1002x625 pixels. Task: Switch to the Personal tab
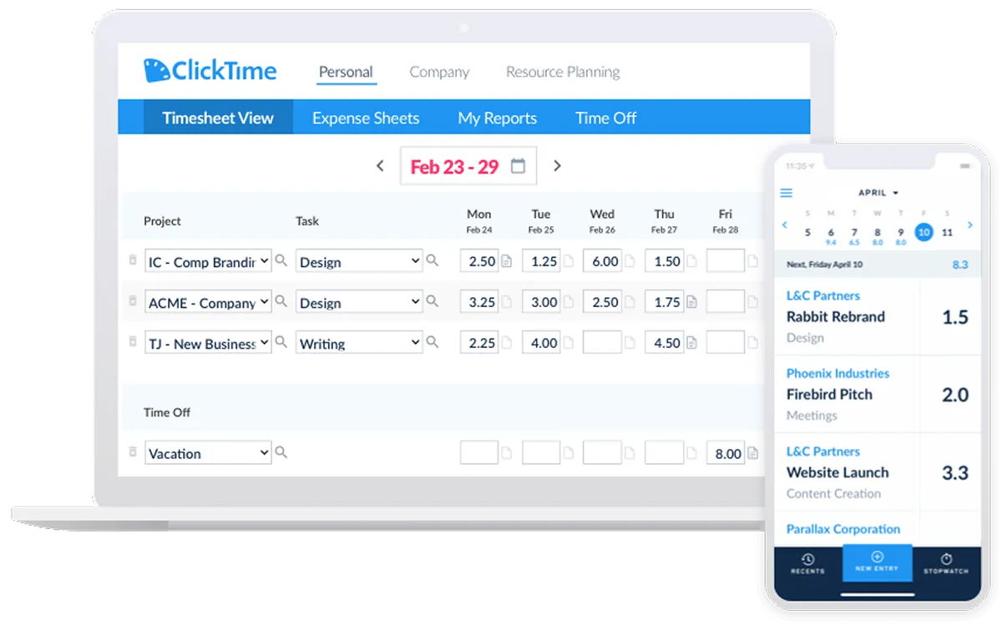346,72
